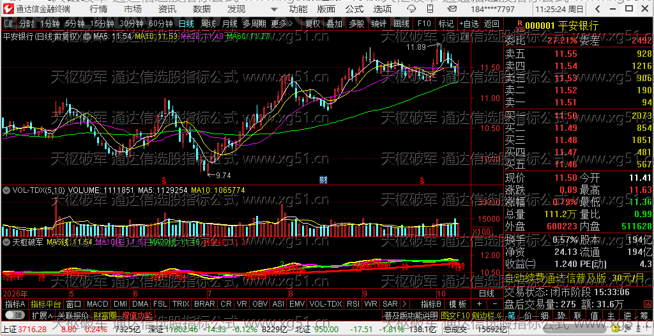Image resolution: width=654 pixels, height=336 pixels.
Task: Collapse the 天枢破军 indicator pane circle
Action: (6, 241)
